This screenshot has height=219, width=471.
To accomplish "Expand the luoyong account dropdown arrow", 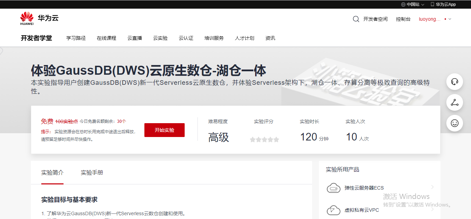I will (450, 19).
